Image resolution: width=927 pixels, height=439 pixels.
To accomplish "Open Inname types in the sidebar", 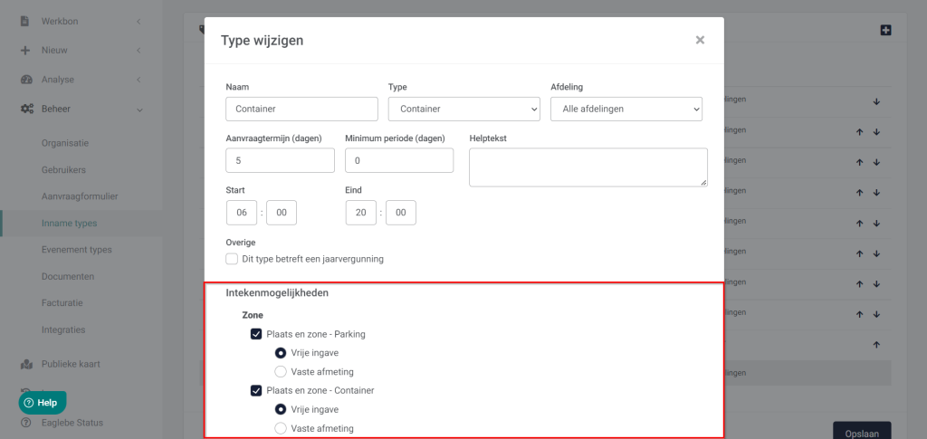I will [69, 224].
